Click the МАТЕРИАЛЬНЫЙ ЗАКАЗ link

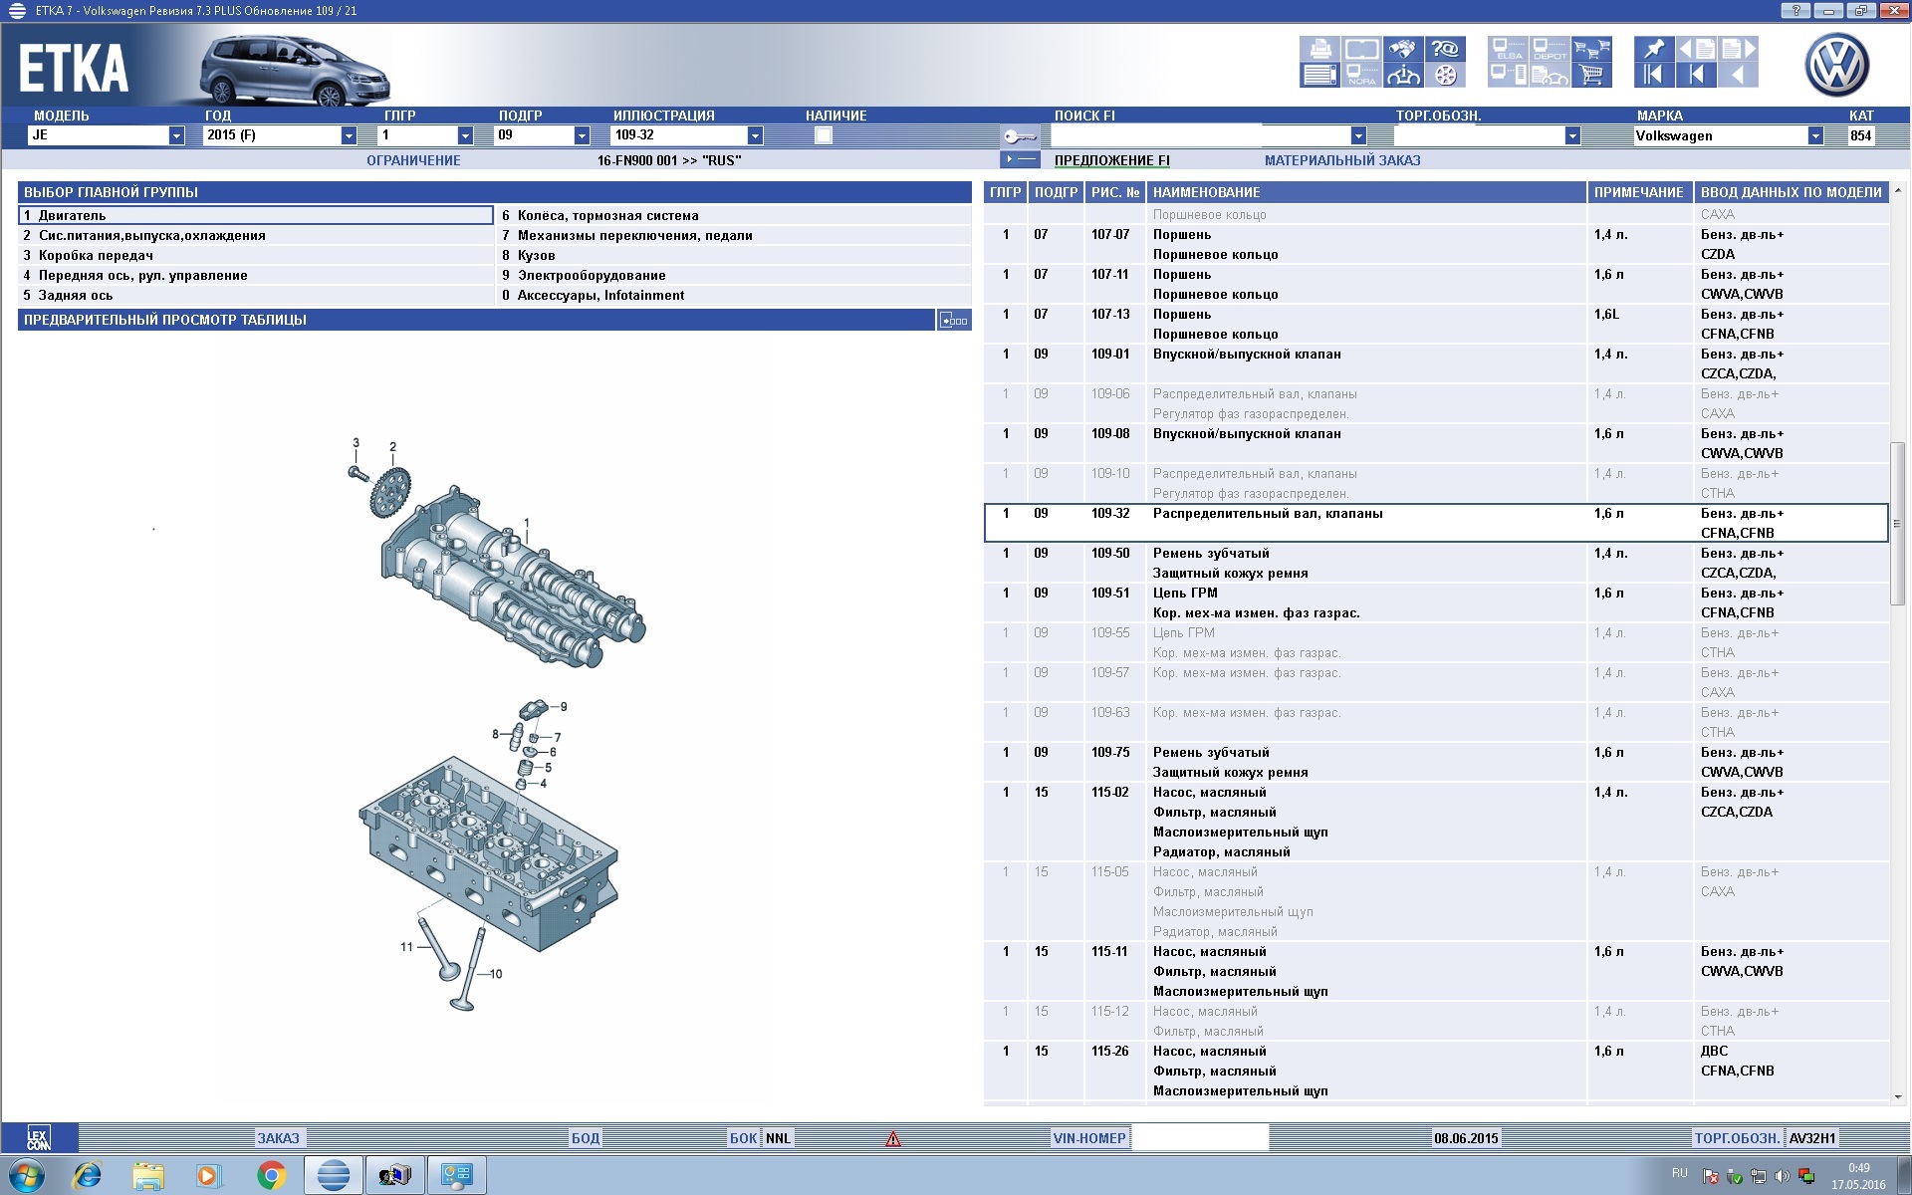point(1341,160)
